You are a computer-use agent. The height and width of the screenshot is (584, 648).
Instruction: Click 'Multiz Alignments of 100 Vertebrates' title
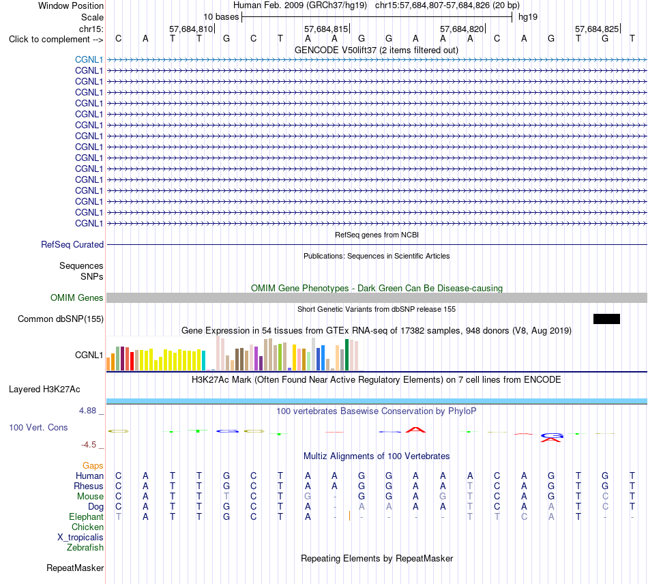pyautogui.click(x=377, y=456)
